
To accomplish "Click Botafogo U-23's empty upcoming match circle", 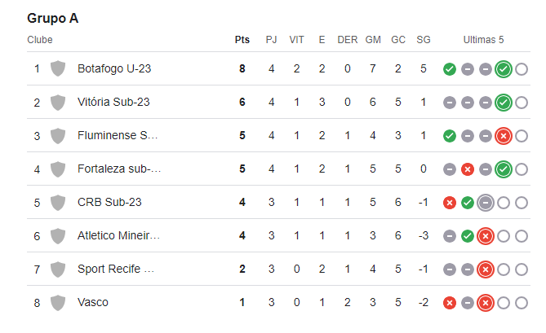I will [522, 69].
